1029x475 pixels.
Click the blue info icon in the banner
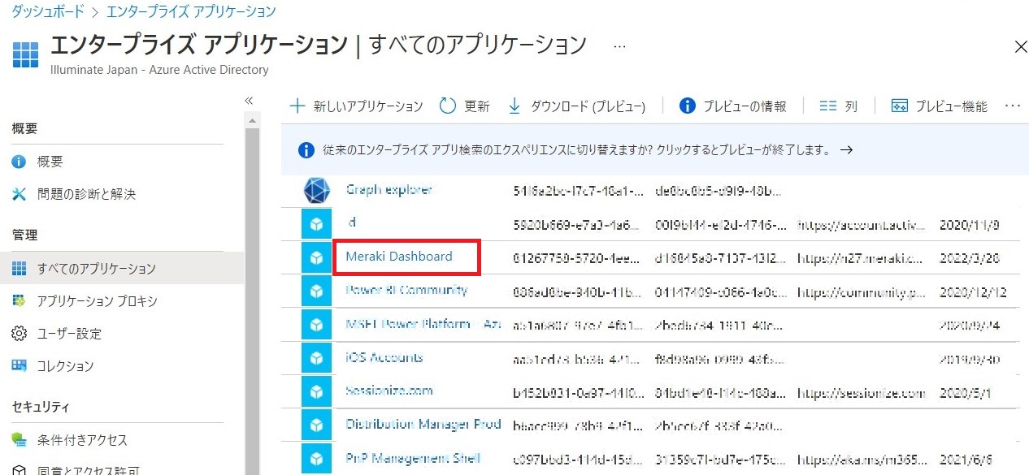coord(306,150)
